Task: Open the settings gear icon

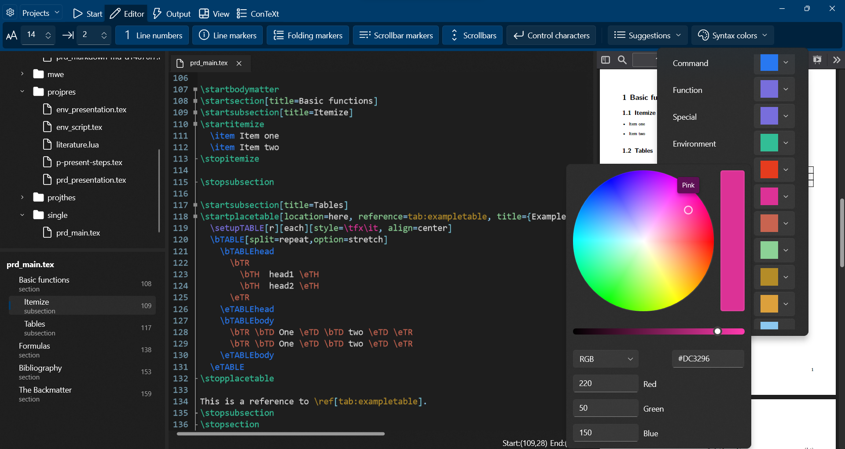Action: (11, 13)
